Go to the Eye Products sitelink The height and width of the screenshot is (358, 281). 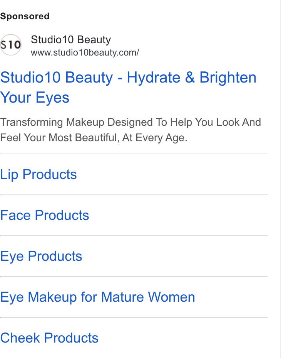tap(41, 256)
